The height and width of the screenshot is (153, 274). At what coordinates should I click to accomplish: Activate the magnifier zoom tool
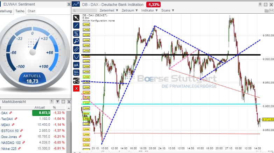coord(76,41)
